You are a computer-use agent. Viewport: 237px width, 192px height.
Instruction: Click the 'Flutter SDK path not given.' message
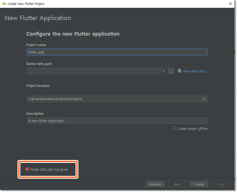click(49, 170)
